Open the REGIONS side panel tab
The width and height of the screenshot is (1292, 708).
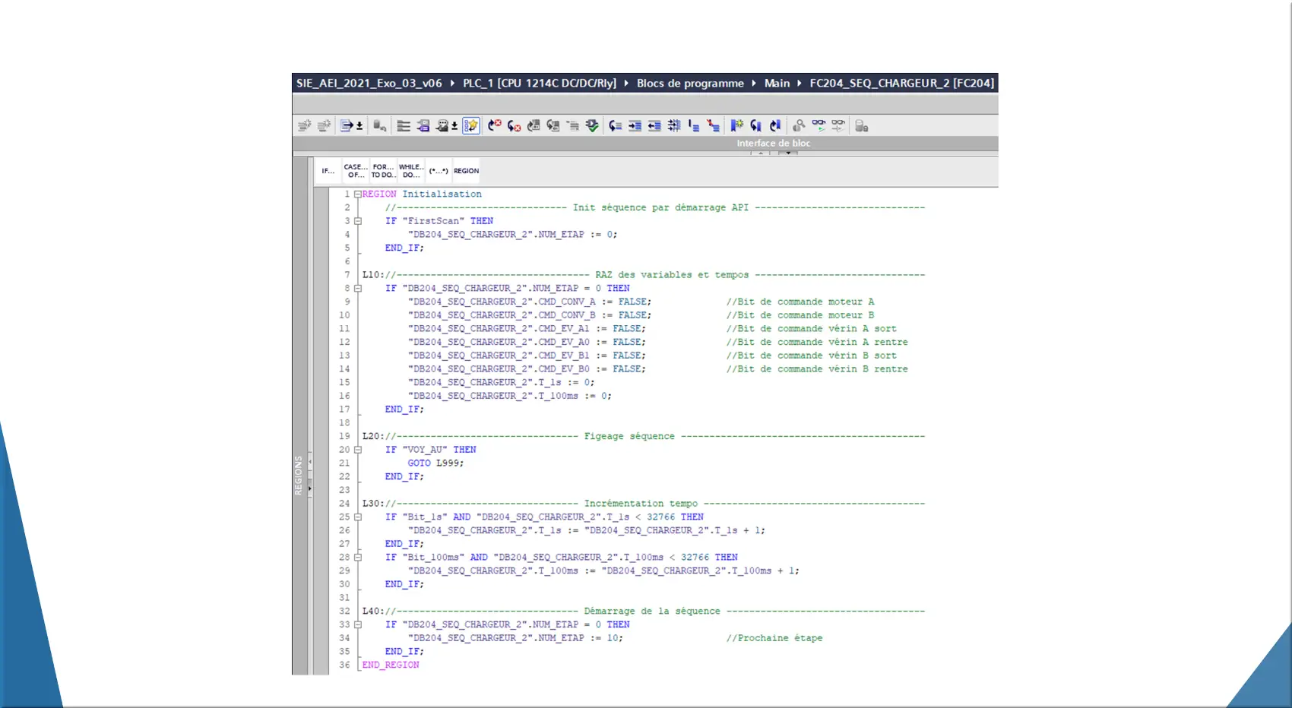click(298, 476)
